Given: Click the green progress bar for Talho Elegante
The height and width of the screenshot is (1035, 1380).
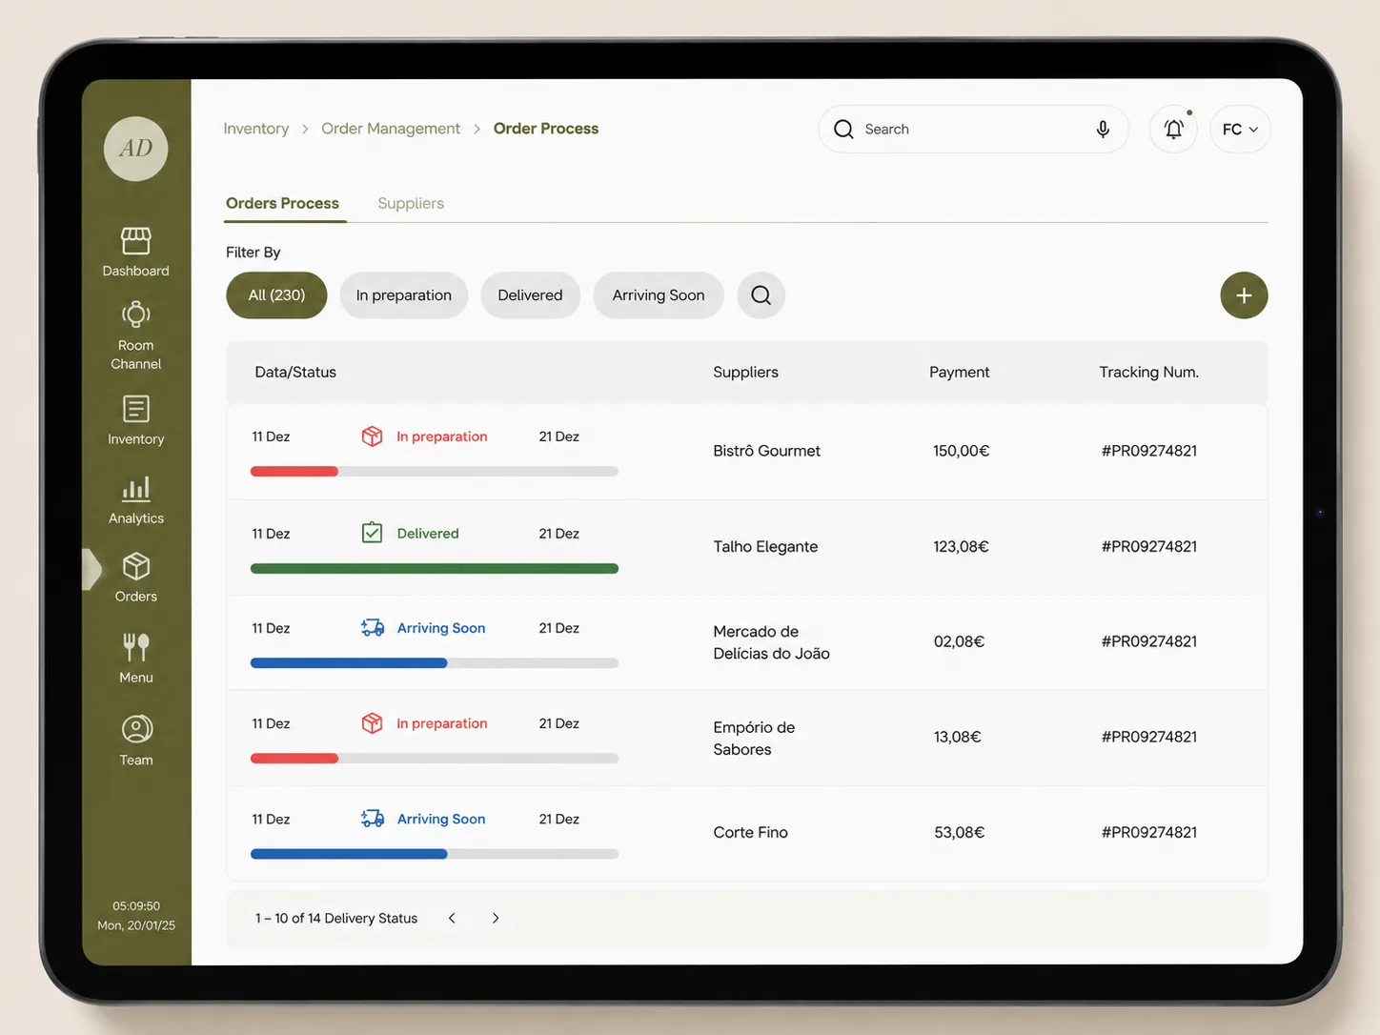Looking at the screenshot, I should point(435,569).
